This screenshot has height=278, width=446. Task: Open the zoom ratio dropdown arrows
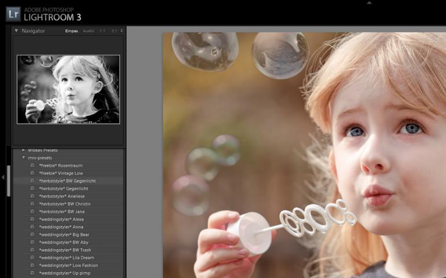[122, 31]
